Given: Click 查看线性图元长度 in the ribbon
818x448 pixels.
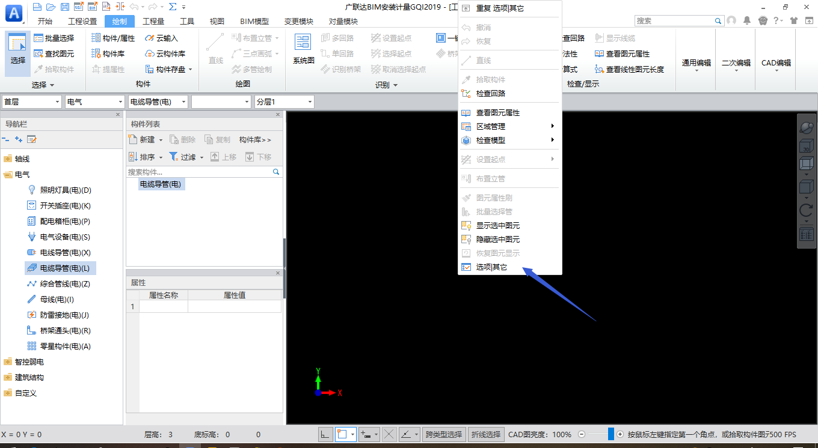Looking at the screenshot, I should click(629, 69).
